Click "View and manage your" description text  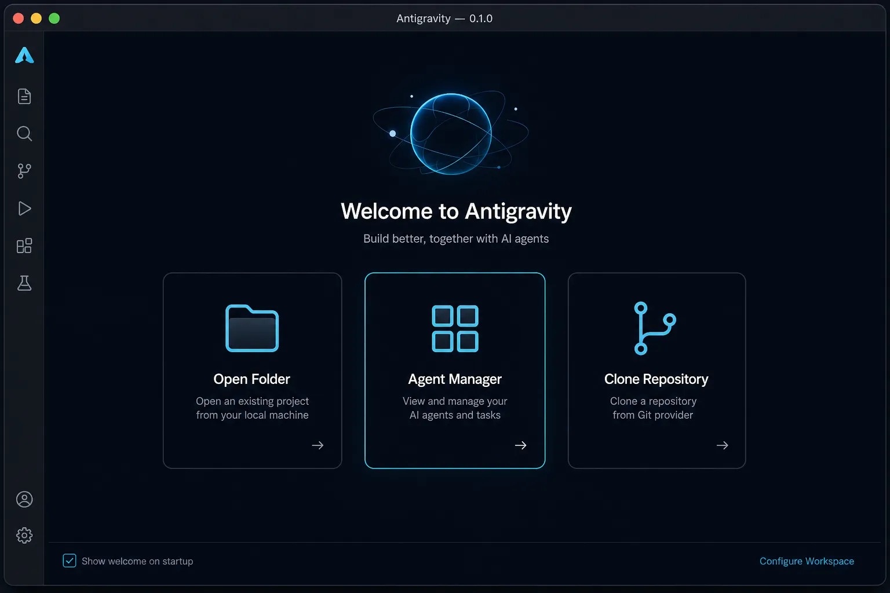pos(455,401)
